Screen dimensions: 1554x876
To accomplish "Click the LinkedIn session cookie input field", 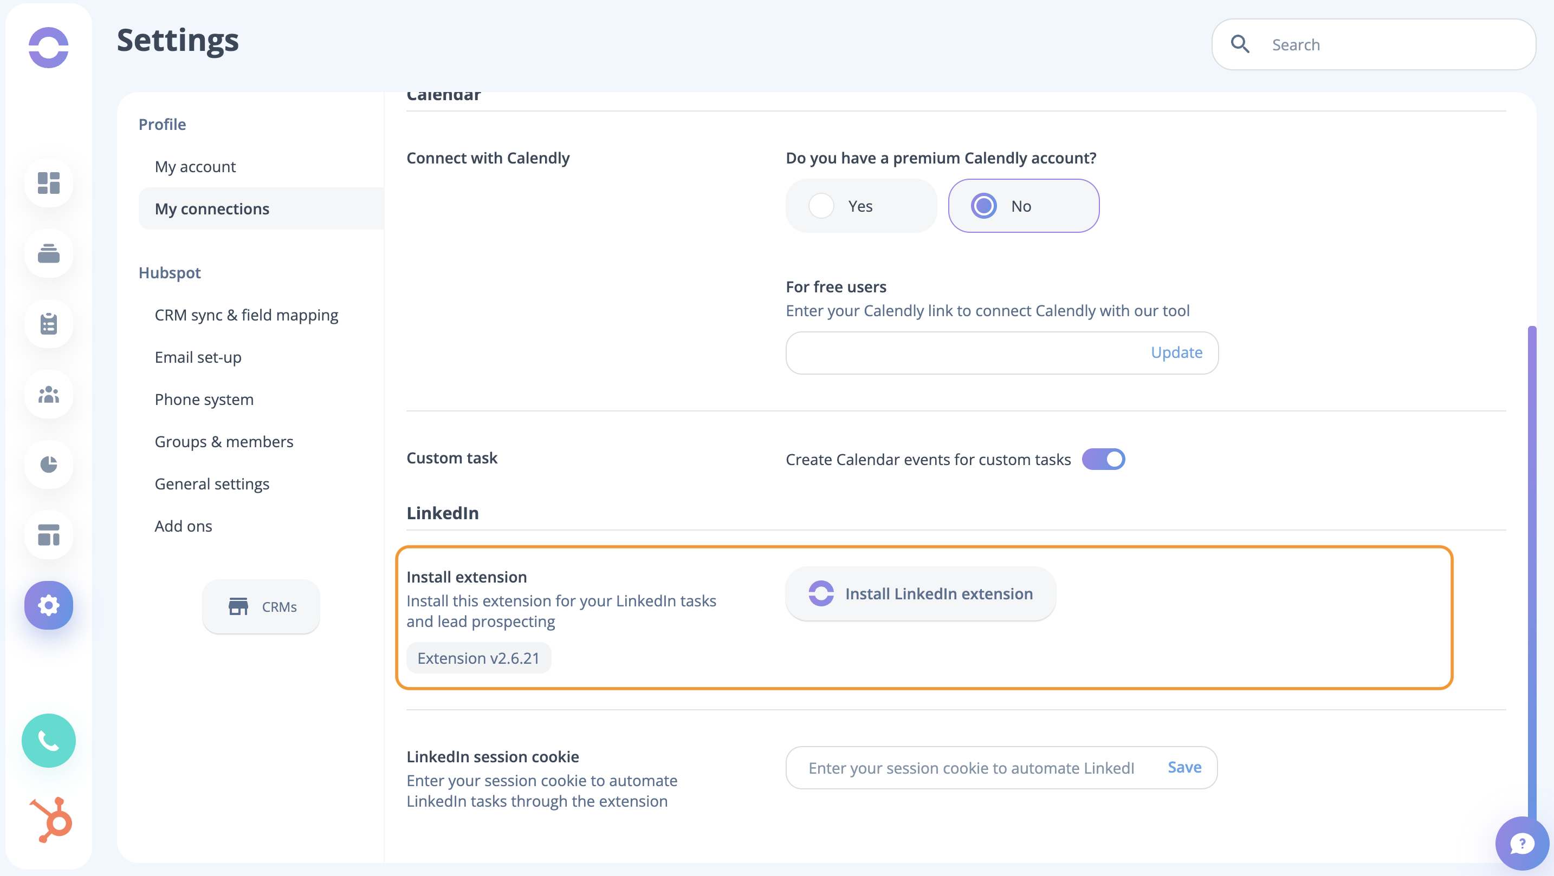I will click(x=971, y=768).
